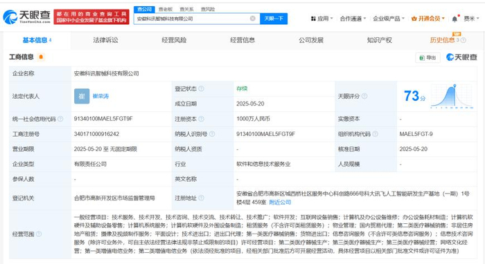Screen dimensions: 485x264
Task: Select the 查公司 search tab
Action: coord(144,9)
